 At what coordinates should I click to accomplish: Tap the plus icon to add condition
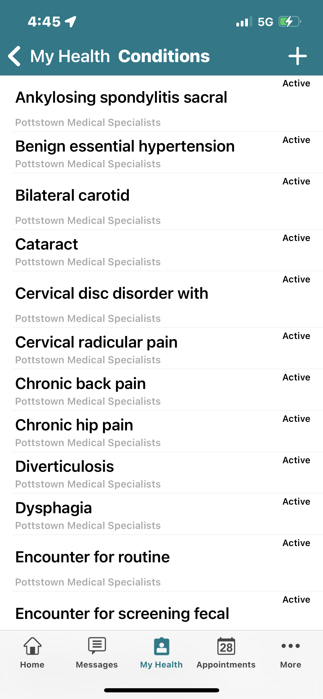click(x=297, y=56)
